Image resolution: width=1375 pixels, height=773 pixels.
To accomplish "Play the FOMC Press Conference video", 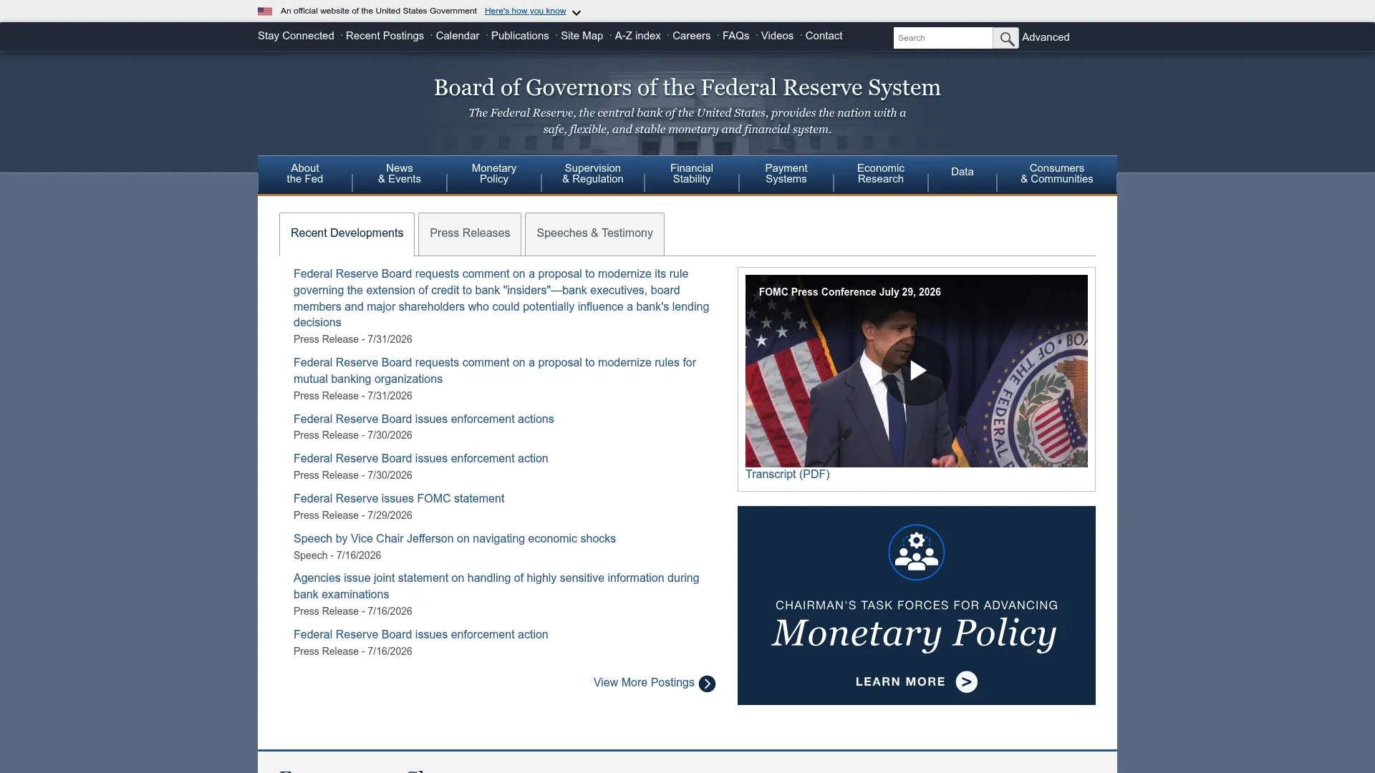I will [917, 371].
